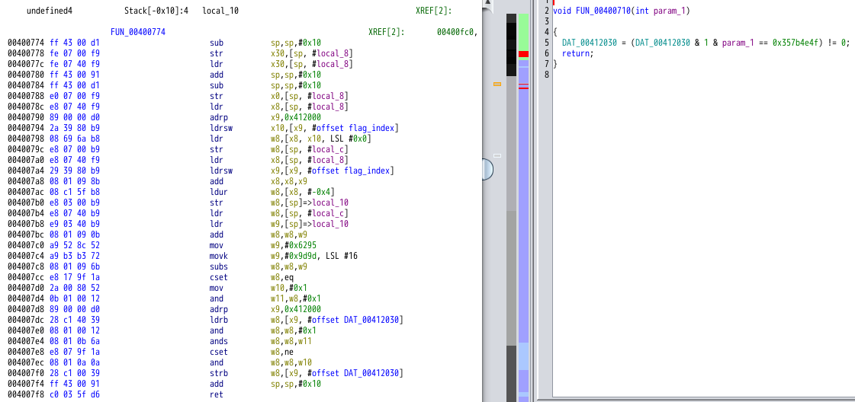Click the undefined4 data type
The image size is (855, 402).
coord(50,11)
